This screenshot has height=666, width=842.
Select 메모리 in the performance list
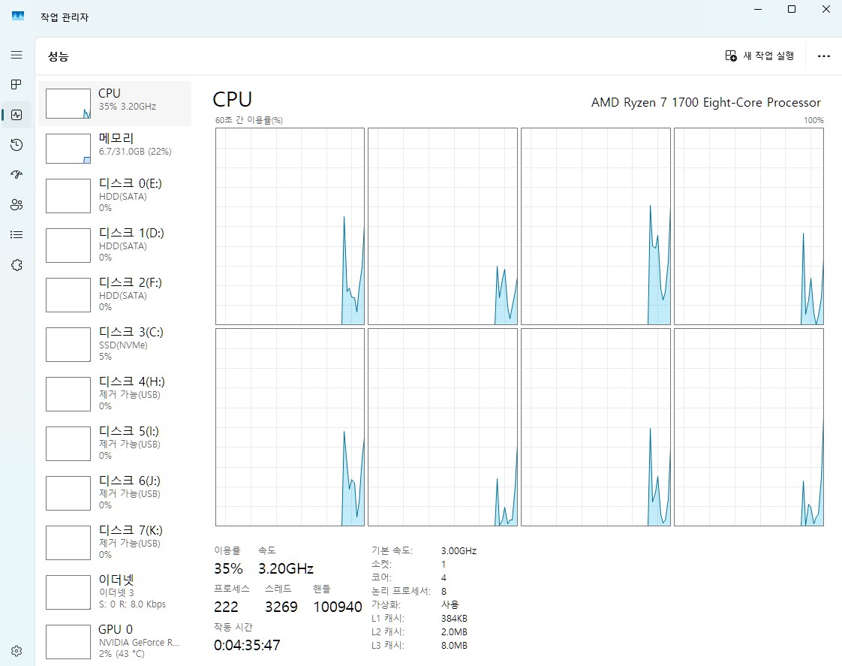(x=115, y=149)
